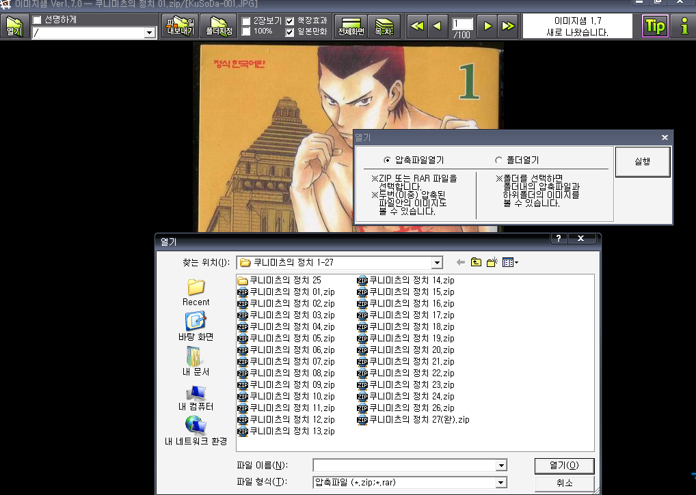The width and height of the screenshot is (696, 495).
Task: Close the small 열기 options window
Action: click(x=665, y=138)
